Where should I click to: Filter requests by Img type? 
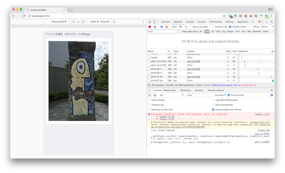click(x=223, y=32)
